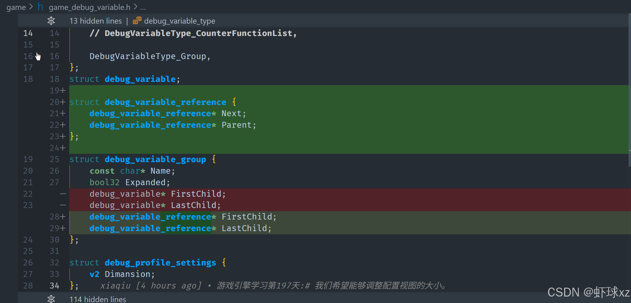The image size is (631, 303).
Task: Click the plus marker on added line 28
Action: click(x=63, y=217)
